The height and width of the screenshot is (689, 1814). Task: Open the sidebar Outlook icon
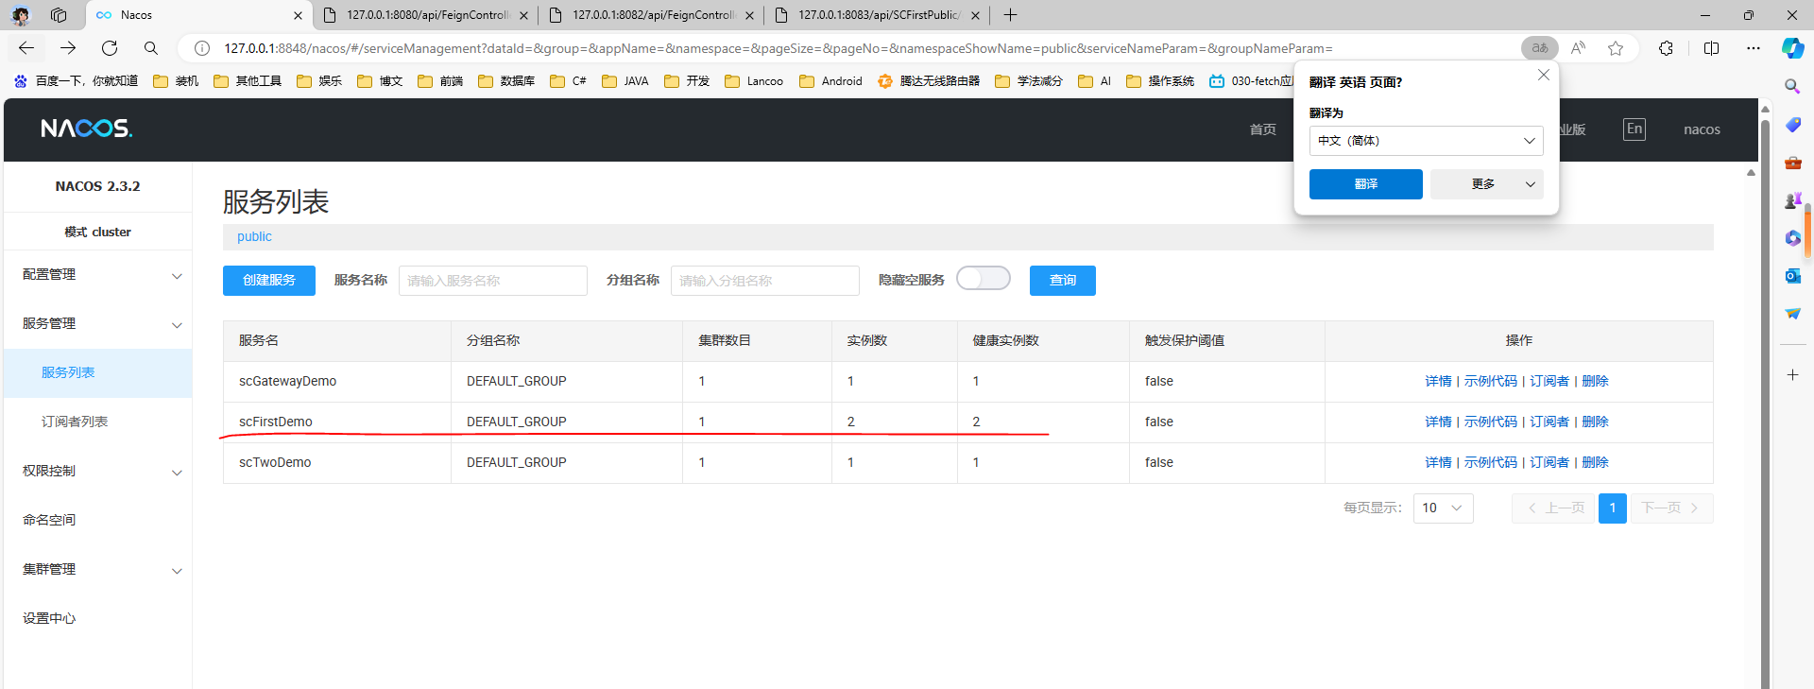[1792, 276]
